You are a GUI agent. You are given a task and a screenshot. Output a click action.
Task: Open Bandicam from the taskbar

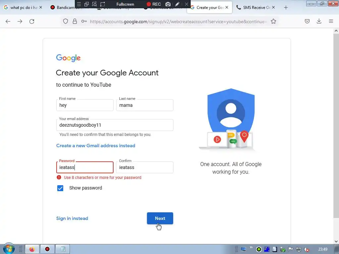tap(47, 249)
